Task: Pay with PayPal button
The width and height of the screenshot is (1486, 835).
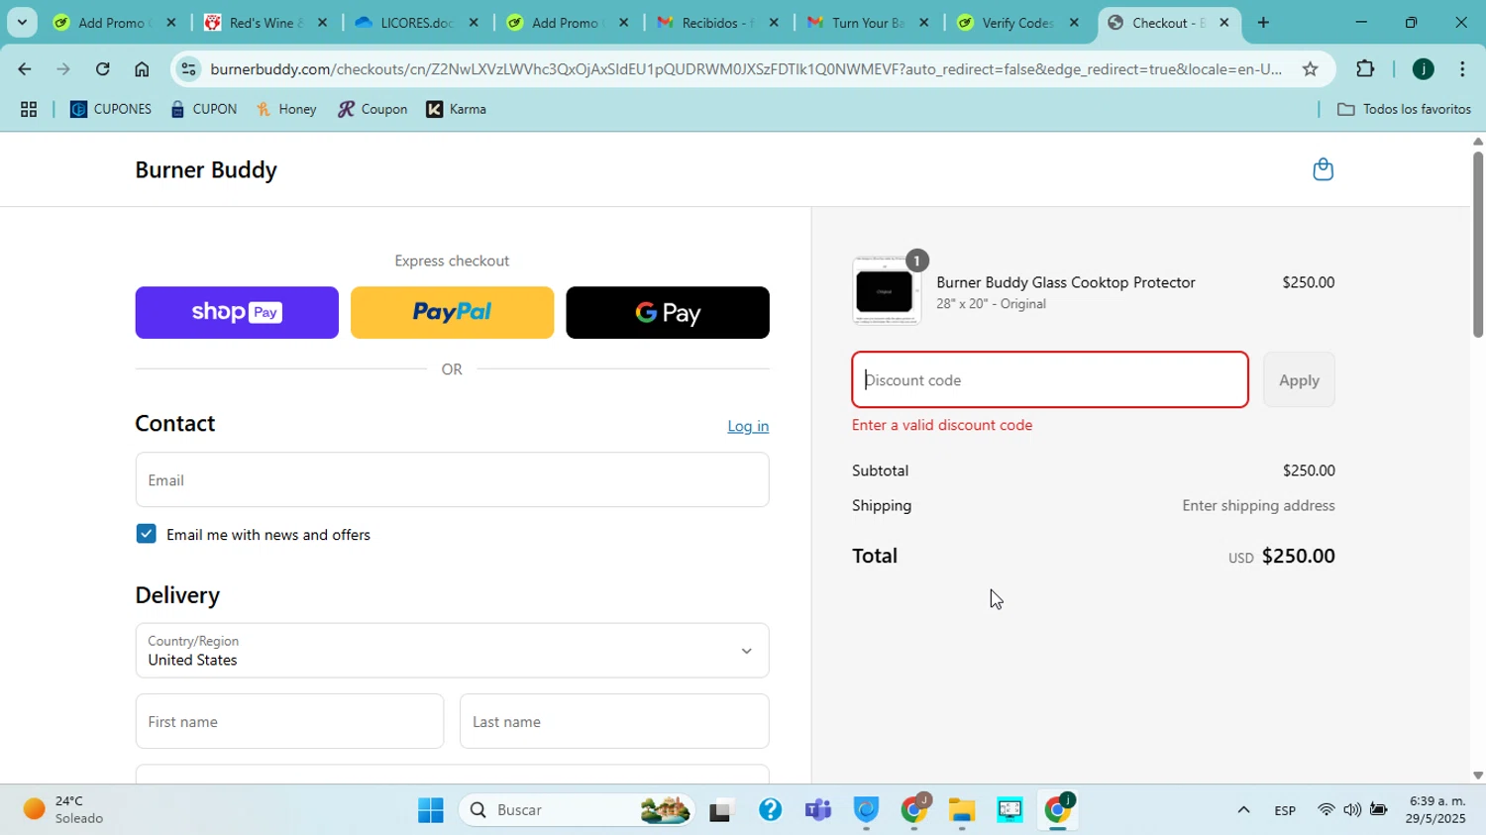Action: [452, 313]
